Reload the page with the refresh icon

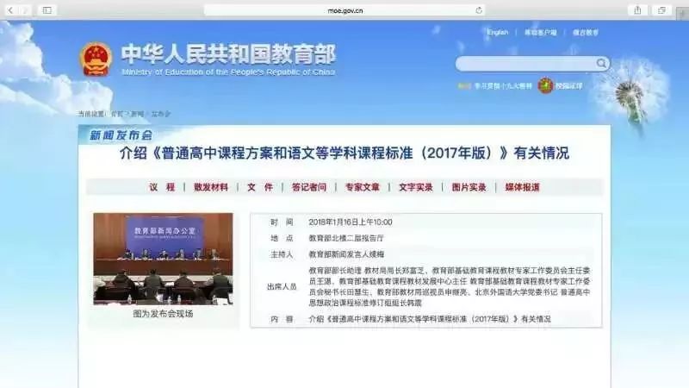point(479,10)
